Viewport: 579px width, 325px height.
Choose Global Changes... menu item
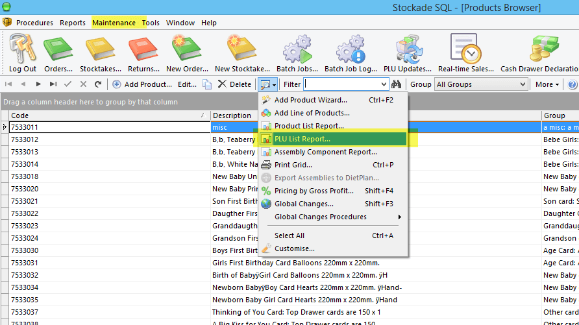(x=334, y=204)
